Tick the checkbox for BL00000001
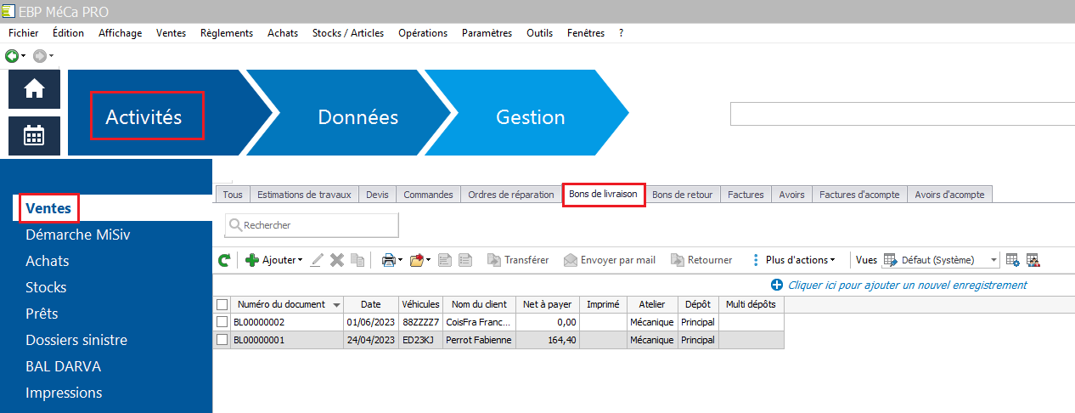Image resolution: width=1075 pixels, height=413 pixels. pos(222,340)
